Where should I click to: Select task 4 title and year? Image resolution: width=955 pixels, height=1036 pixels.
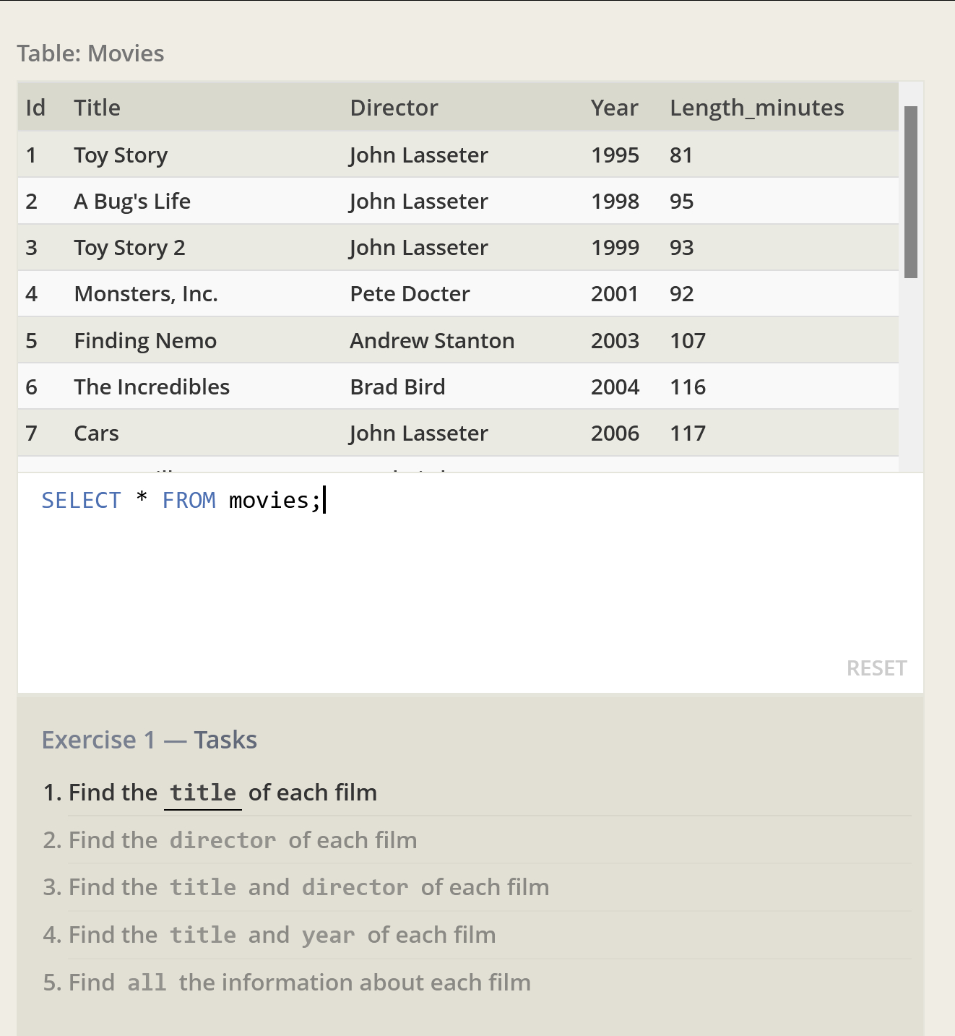(x=269, y=935)
